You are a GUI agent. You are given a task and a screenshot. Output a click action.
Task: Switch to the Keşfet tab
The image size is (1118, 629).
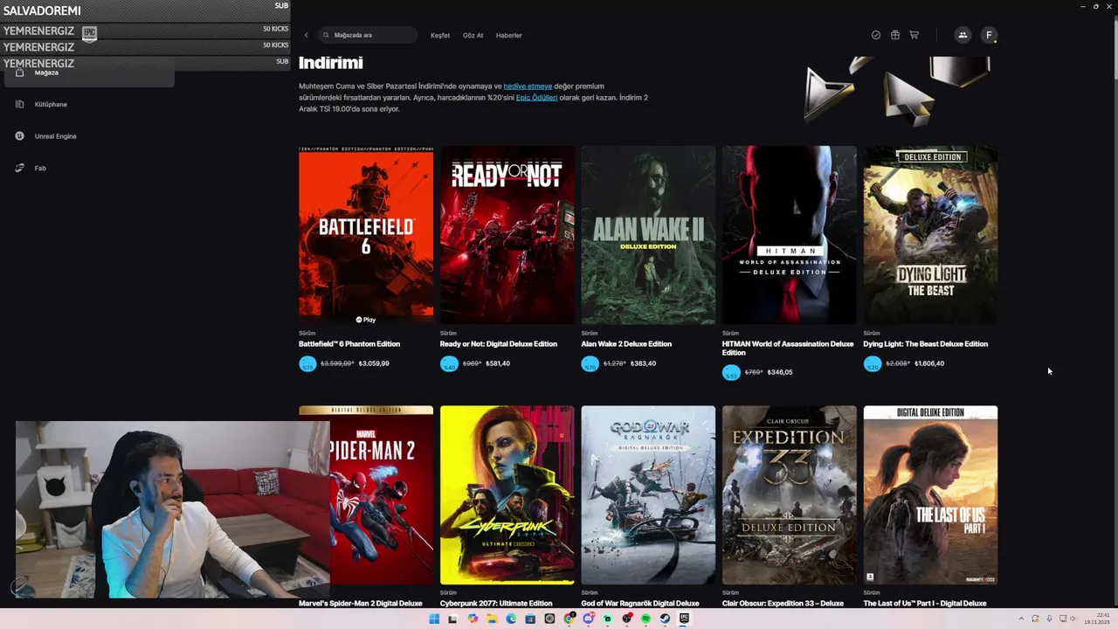(440, 35)
